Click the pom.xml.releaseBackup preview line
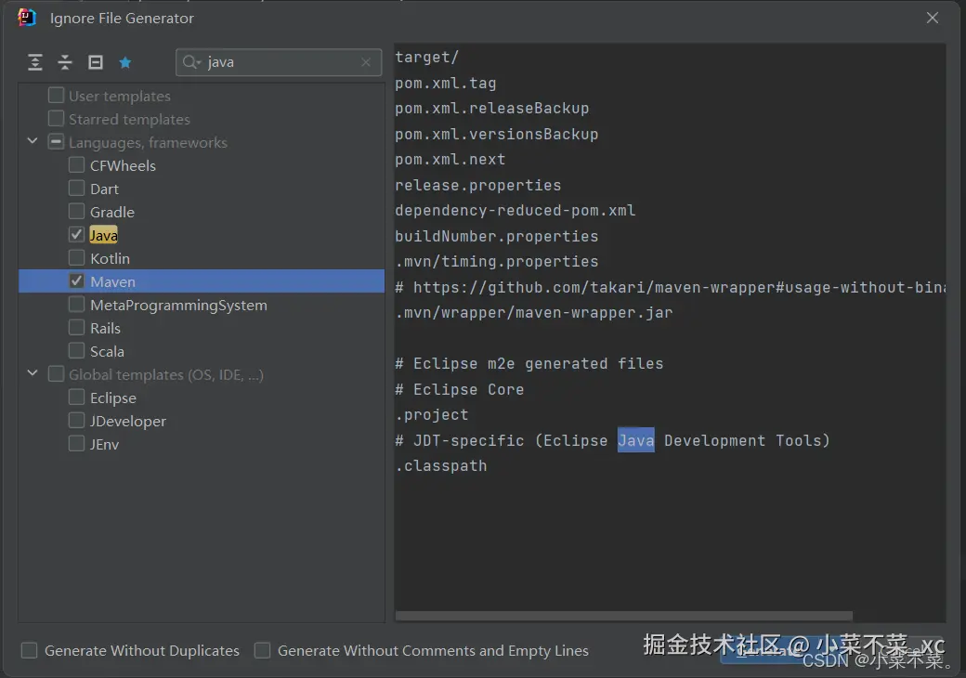The image size is (966, 678). tap(491, 109)
